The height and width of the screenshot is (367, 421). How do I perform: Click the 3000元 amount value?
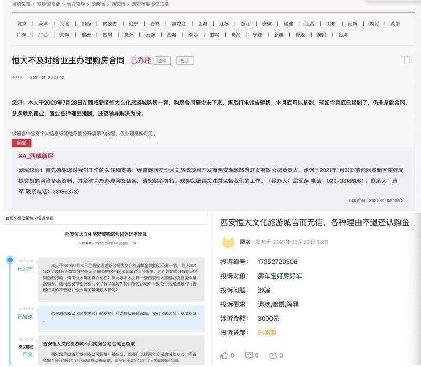(268, 319)
